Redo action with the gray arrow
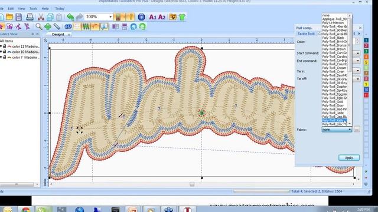 pyautogui.click(x=80, y=17)
